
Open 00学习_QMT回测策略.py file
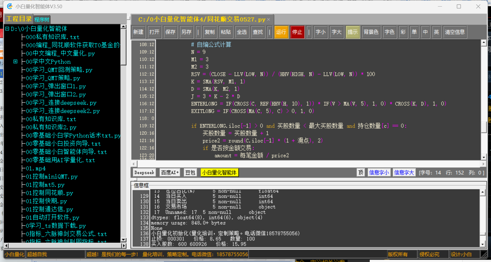tap(59, 70)
